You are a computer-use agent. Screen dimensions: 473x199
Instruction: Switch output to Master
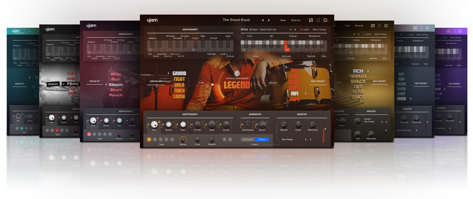click(262, 139)
